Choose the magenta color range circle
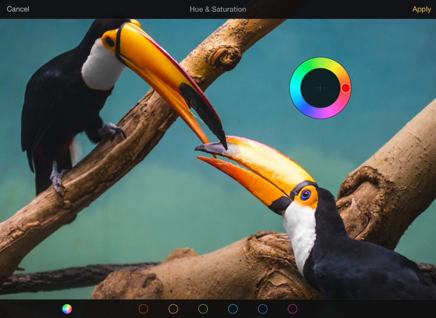 coord(293,309)
